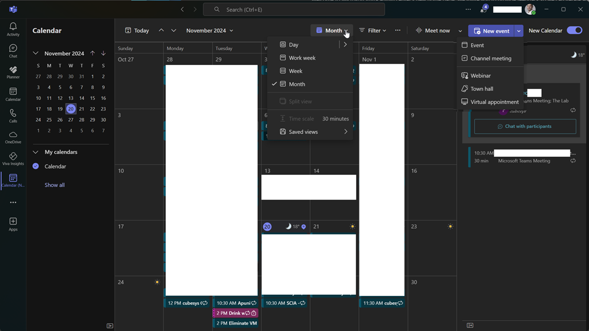Screen dimensions: 589x331
Task: Open the Apps icon in the sidebar
Action: 13,224
